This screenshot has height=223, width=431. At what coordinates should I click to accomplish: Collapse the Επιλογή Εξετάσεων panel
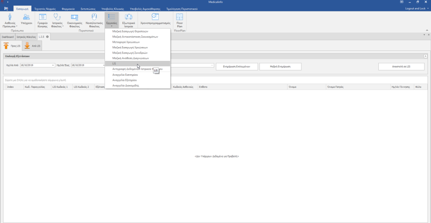click(425, 56)
